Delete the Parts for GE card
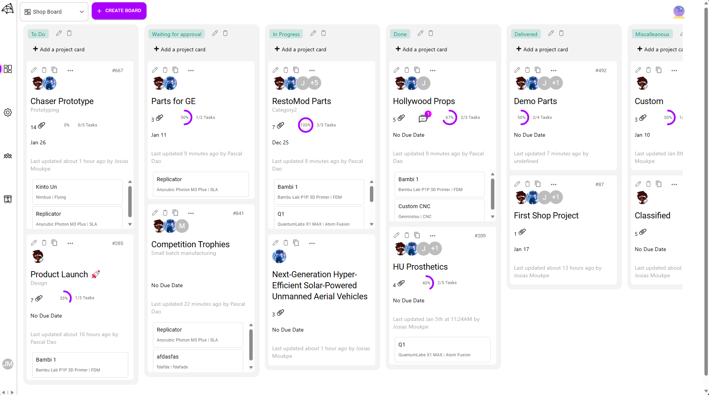This screenshot has height=395, width=709. click(x=165, y=70)
